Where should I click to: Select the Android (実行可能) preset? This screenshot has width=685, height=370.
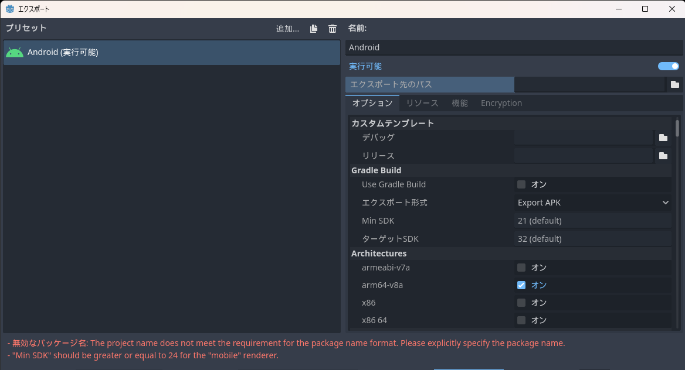pos(172,52)
